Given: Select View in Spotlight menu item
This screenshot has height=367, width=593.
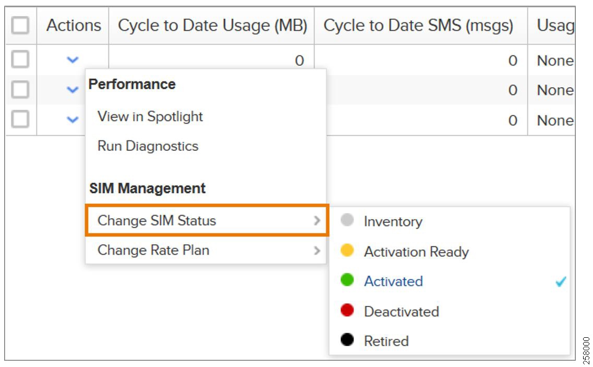Looking at the screenshot, I should tap(150, 116).
